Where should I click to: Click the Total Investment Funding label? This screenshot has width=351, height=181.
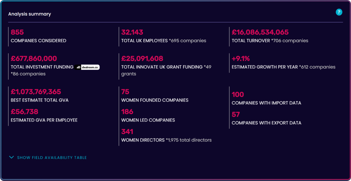tap(42, 67)
